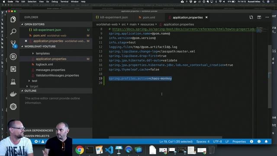Expand the templates folder
Screen dimensions: 277x156
point(42,53)
